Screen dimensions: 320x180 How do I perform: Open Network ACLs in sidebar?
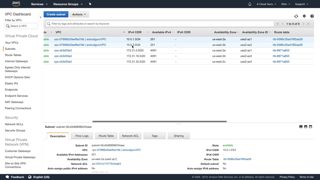[14, 124]
